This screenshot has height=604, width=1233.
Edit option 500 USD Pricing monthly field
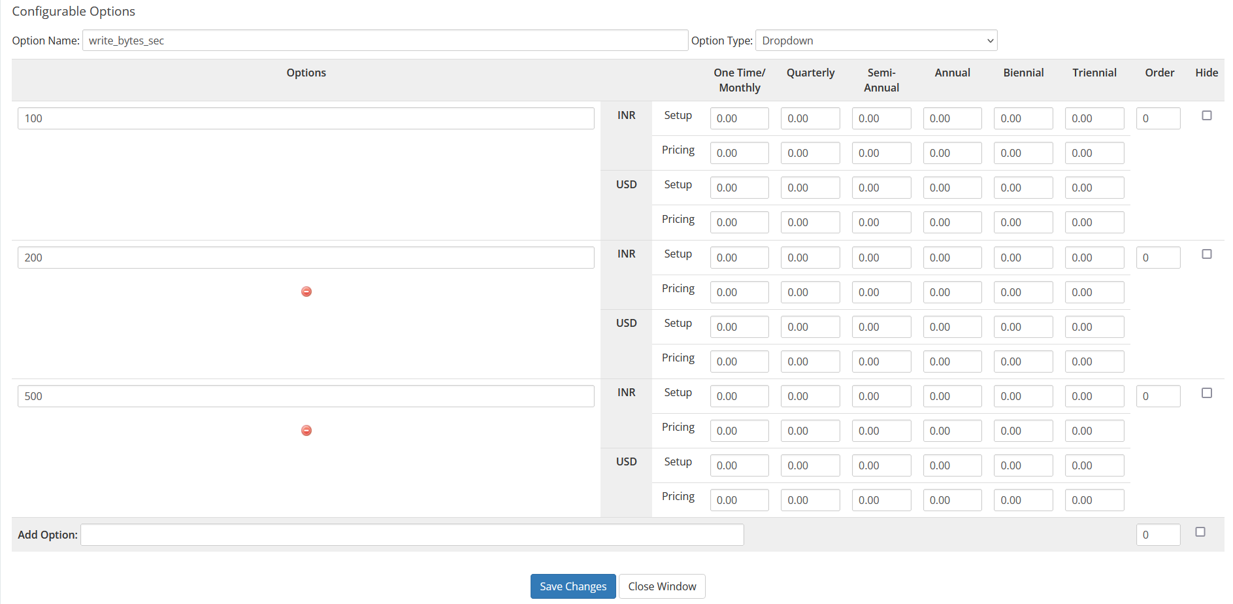click(x=739, y=500)
